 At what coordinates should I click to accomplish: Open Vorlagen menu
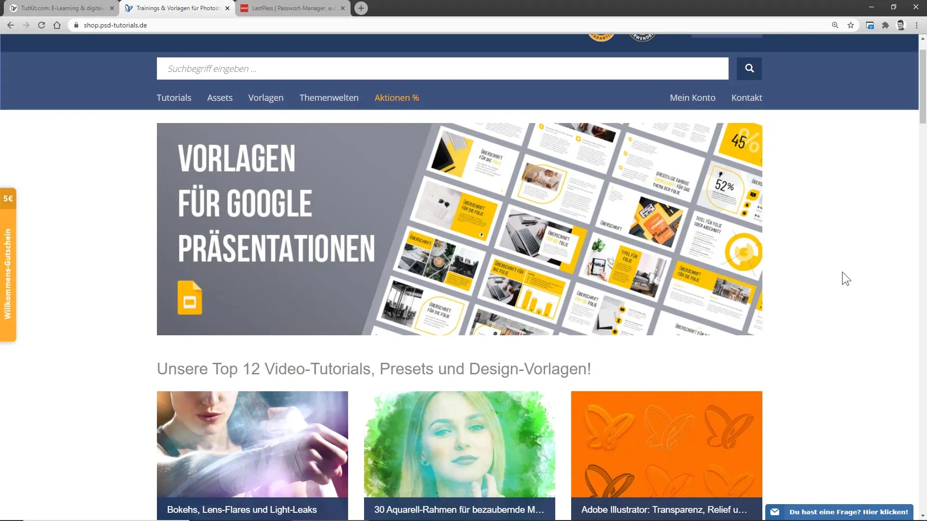point(266,98)
